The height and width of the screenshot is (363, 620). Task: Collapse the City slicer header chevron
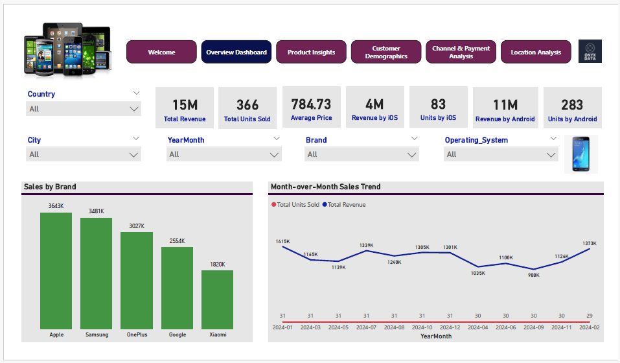click(x=136, y=139)
